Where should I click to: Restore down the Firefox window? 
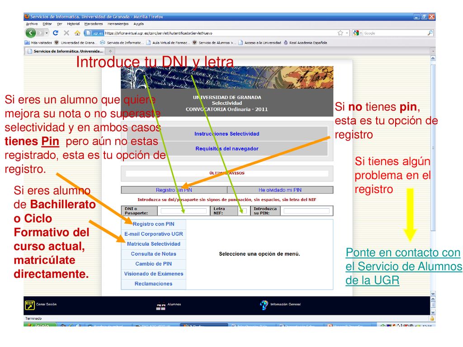point(424,17)
